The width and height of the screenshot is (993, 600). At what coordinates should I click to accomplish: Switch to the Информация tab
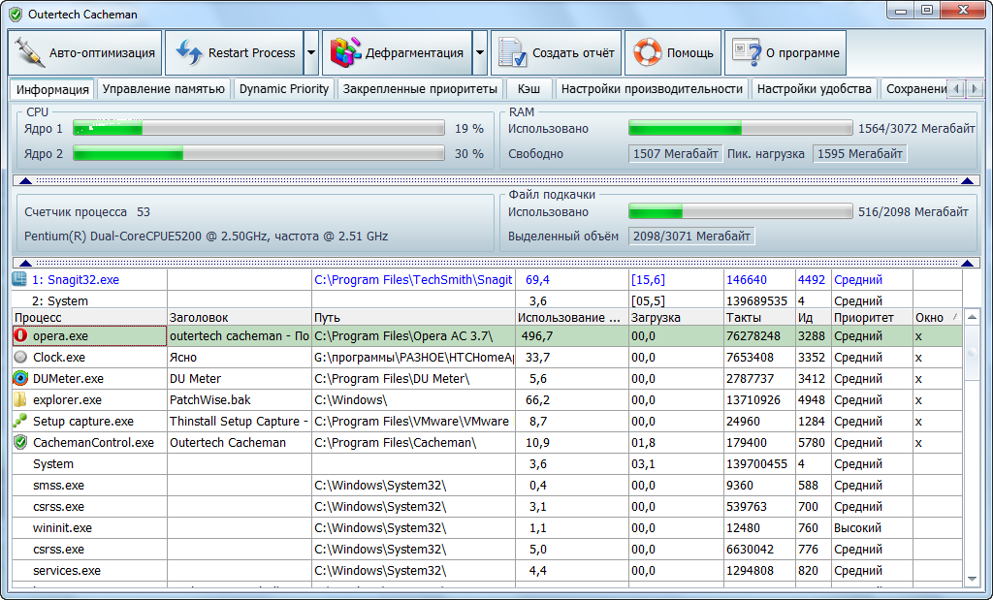click(x=52, y=89)
